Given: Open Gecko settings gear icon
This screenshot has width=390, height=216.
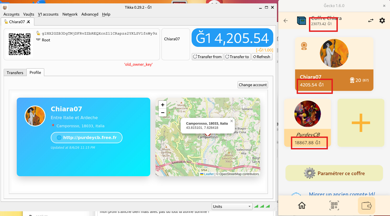Looking at the screenshot, I should [x=382, y=20].
